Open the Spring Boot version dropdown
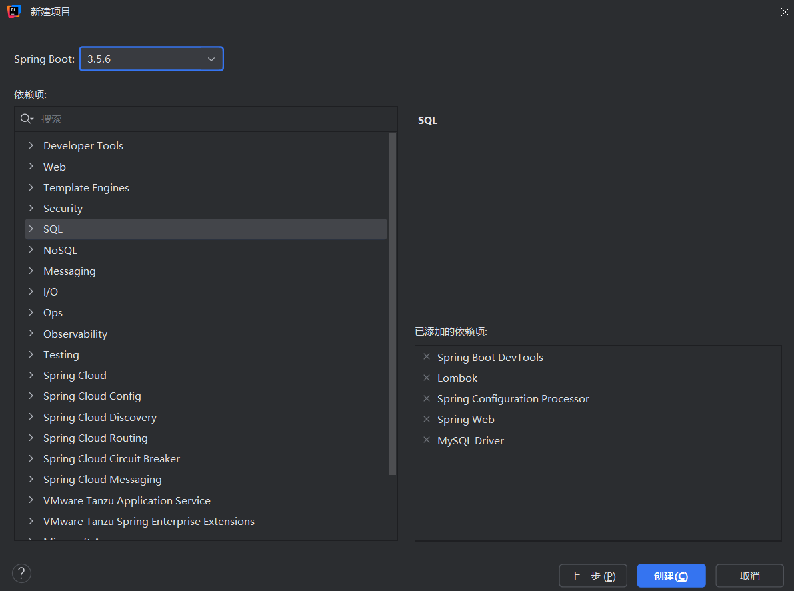The width and height of the screenshot is (794, 591). (x=151, y=59)
